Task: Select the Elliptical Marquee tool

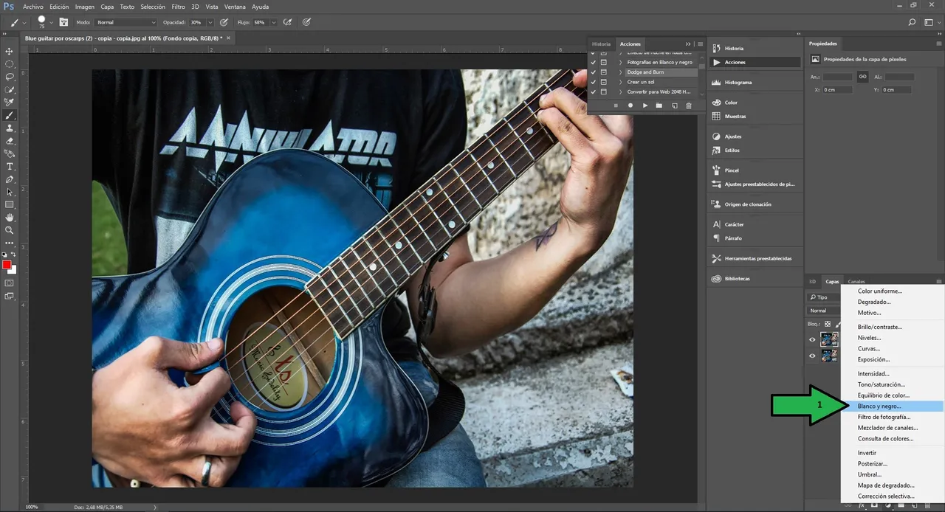Action: pyautogui.click(x=10, y=64)
